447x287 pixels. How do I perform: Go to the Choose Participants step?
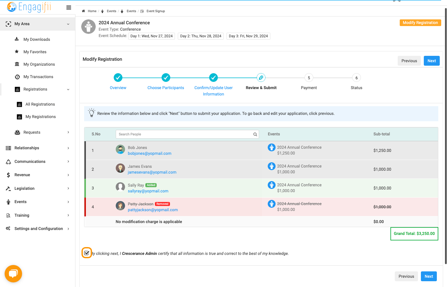click(166, 78)
